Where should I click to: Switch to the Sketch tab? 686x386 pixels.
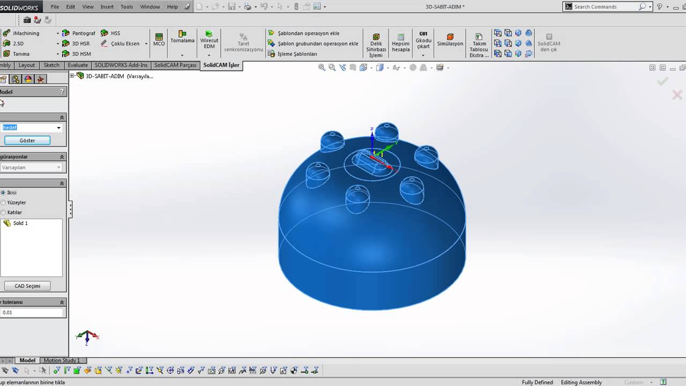coord(51,65)
